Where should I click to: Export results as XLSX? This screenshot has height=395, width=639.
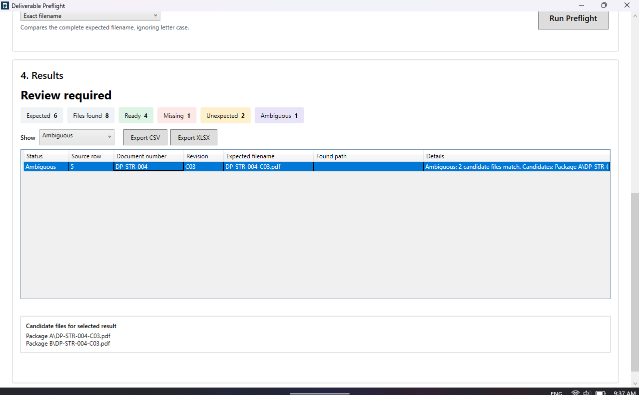click(x=194, y=137)
